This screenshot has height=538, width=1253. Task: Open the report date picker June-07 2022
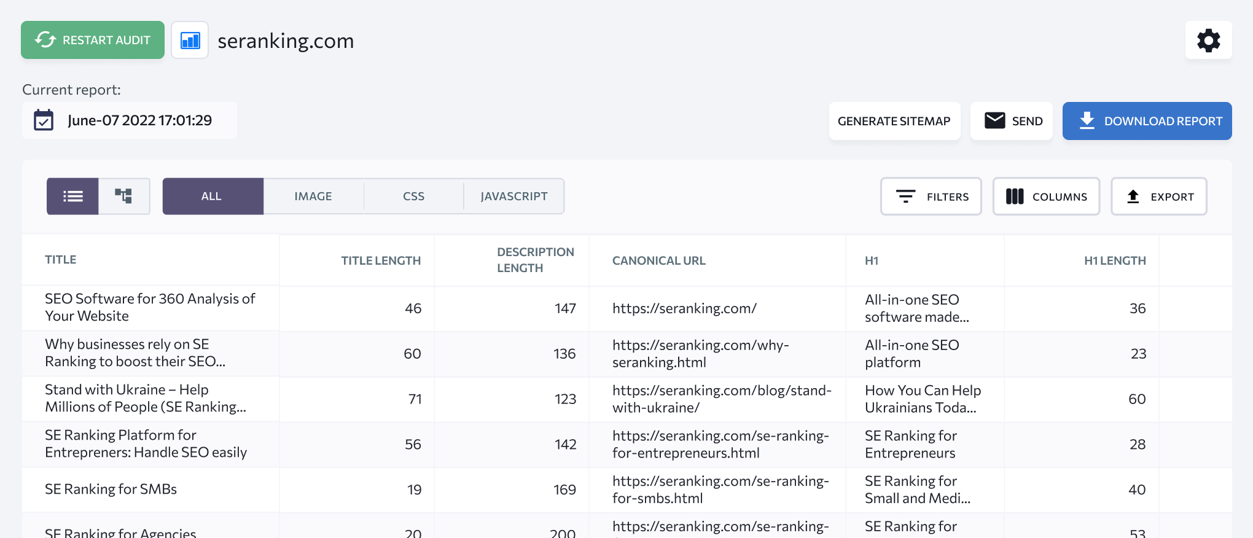point(130,120)
